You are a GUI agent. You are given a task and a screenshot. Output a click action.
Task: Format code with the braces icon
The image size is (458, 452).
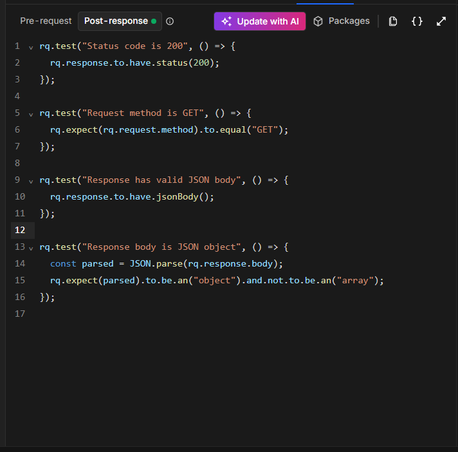[x=417, y=21]
